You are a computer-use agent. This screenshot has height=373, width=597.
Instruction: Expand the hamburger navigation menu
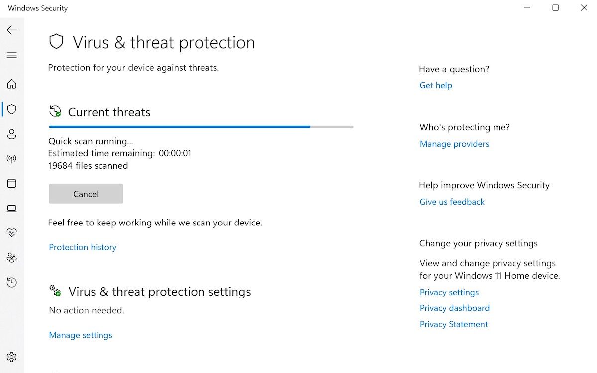[x=12, y=55]
